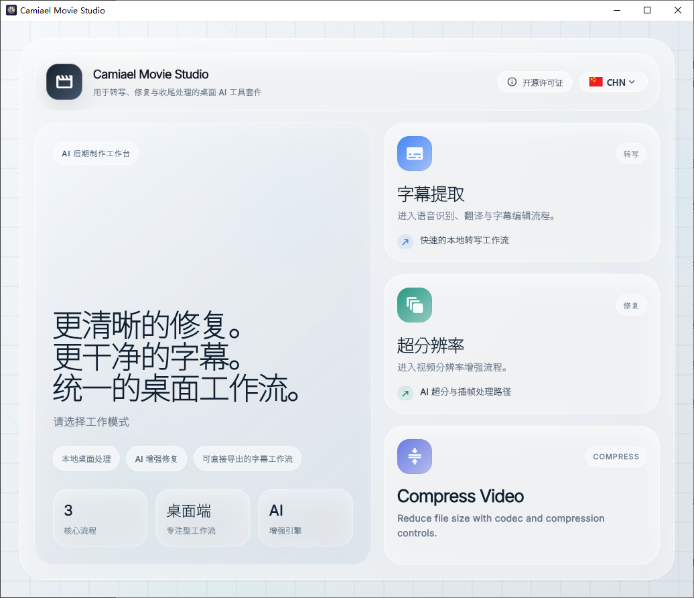The height and width of the screenshot is (598, 694).
Task: Select the 本地桌面处理 chip
Action: point(86,459)
